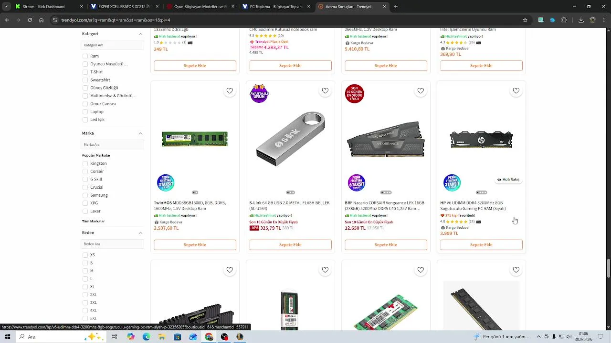Favorite the HP V6 UDIMM RAM

(516, 91)
